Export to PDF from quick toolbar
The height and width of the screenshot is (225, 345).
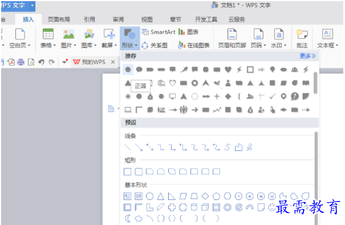point(11,62)
